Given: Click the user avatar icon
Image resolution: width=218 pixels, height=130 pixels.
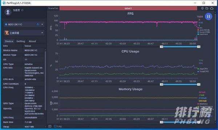Looking at the screenshot, I should (8, 12).
